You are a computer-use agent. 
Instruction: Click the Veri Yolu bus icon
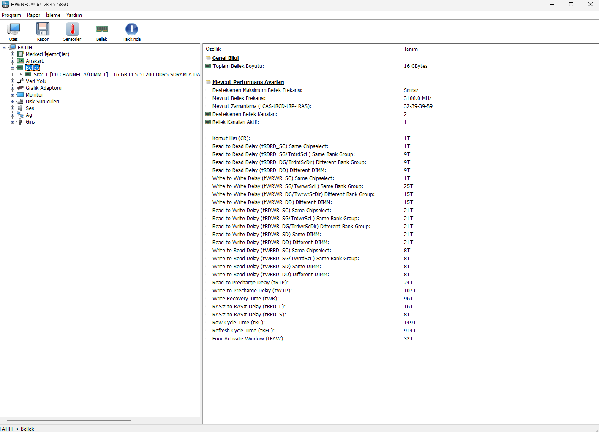pyautogui.click(x=20, y=81)
